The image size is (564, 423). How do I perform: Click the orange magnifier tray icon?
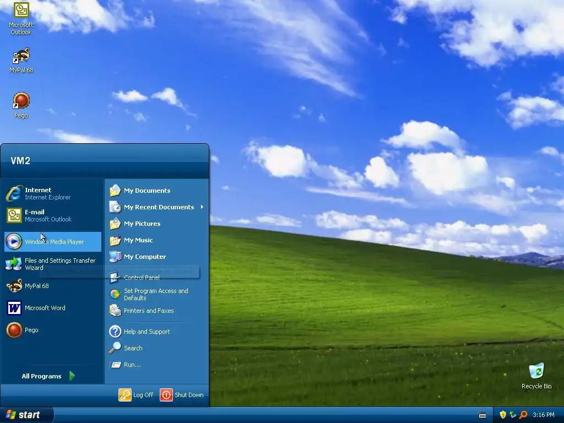click(523, 415)
